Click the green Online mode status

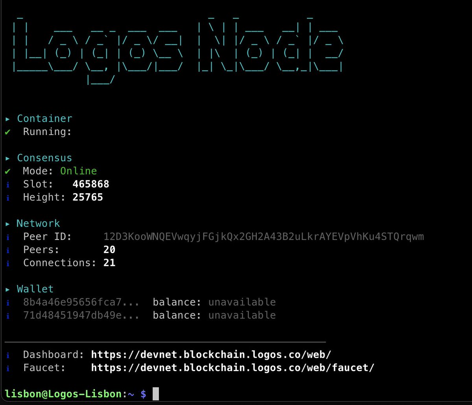pos(78,171)
